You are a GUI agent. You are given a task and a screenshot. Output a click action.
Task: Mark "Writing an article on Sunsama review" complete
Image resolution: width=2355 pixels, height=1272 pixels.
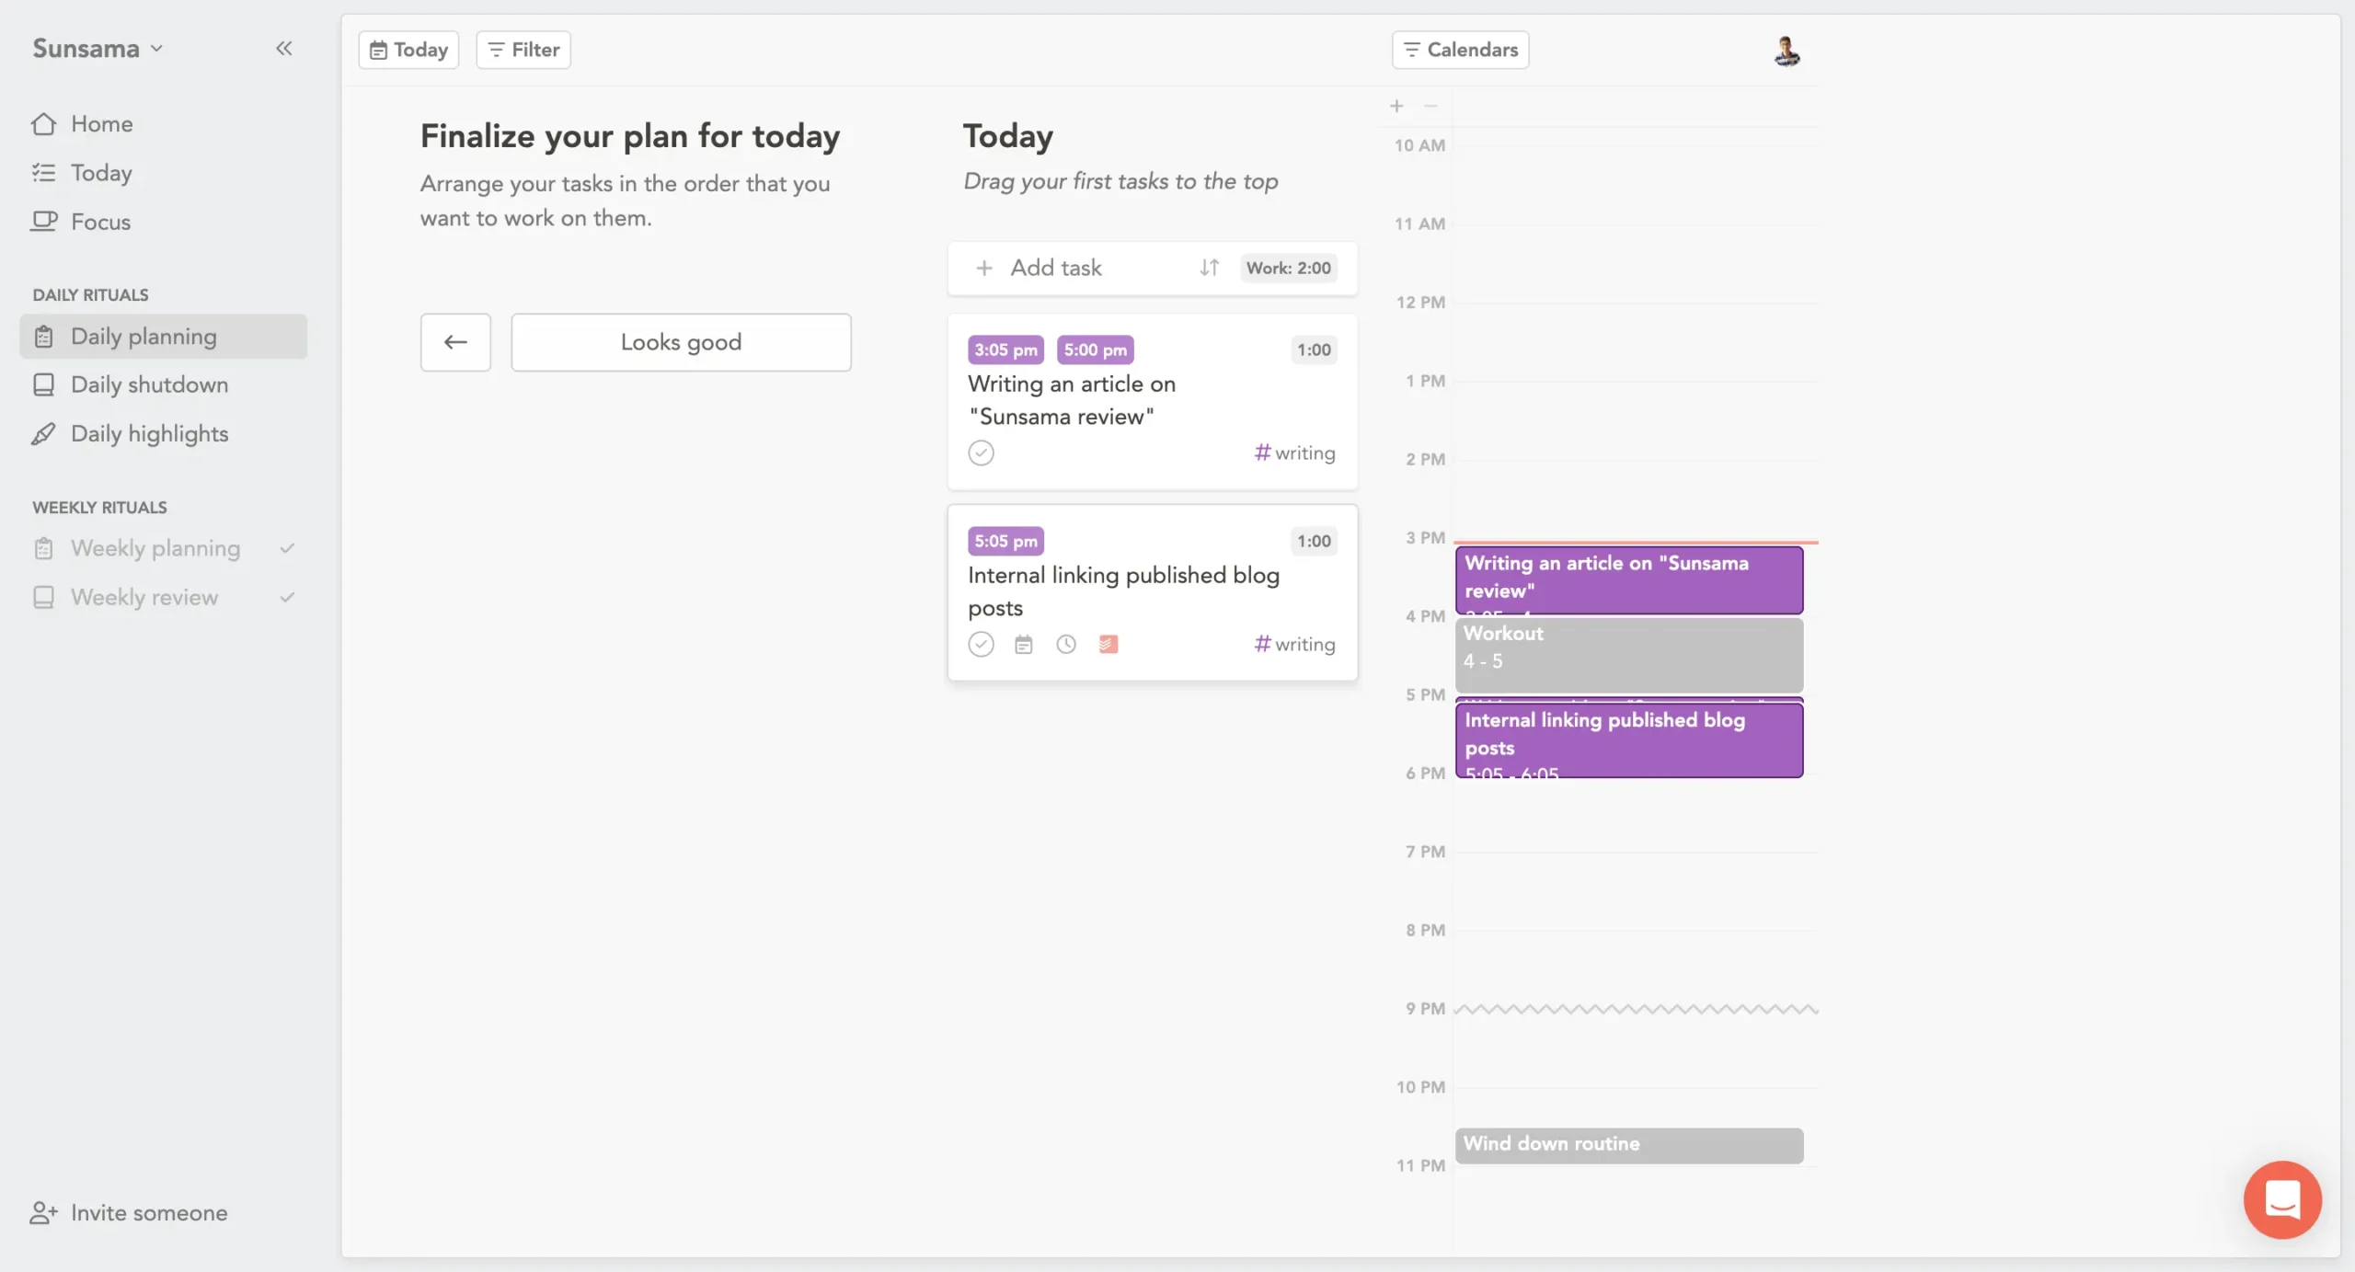(981, 453)
